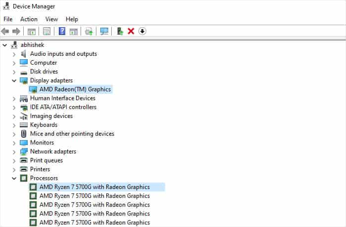Click the blue Help question mark icon
This screenshot has height=227, width=346.
click(62, 31)
